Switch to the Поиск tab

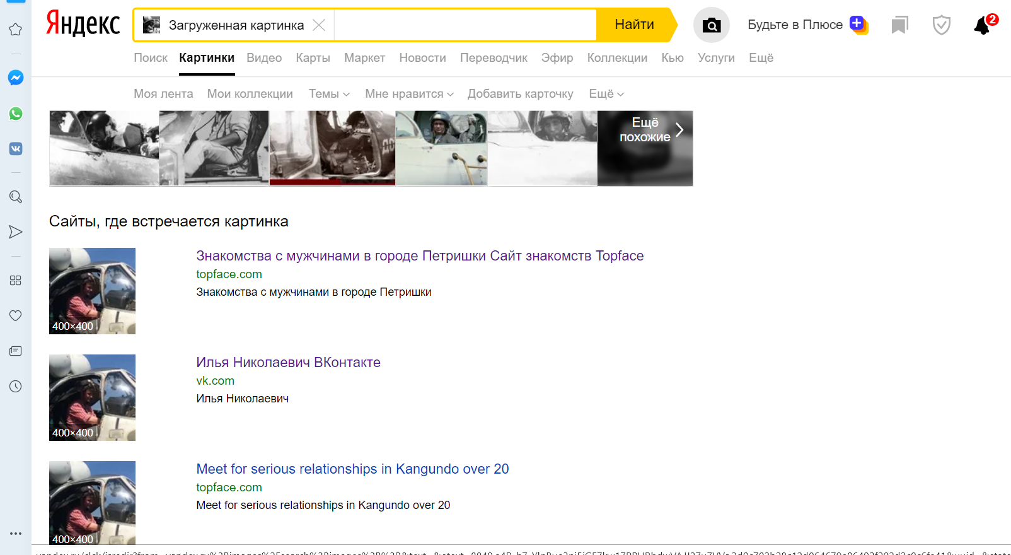click(151, 58)
